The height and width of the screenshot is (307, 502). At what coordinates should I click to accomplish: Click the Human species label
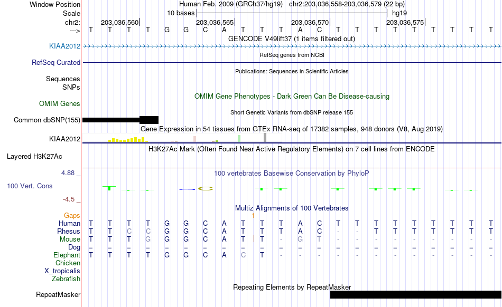(x=69, y=223)
